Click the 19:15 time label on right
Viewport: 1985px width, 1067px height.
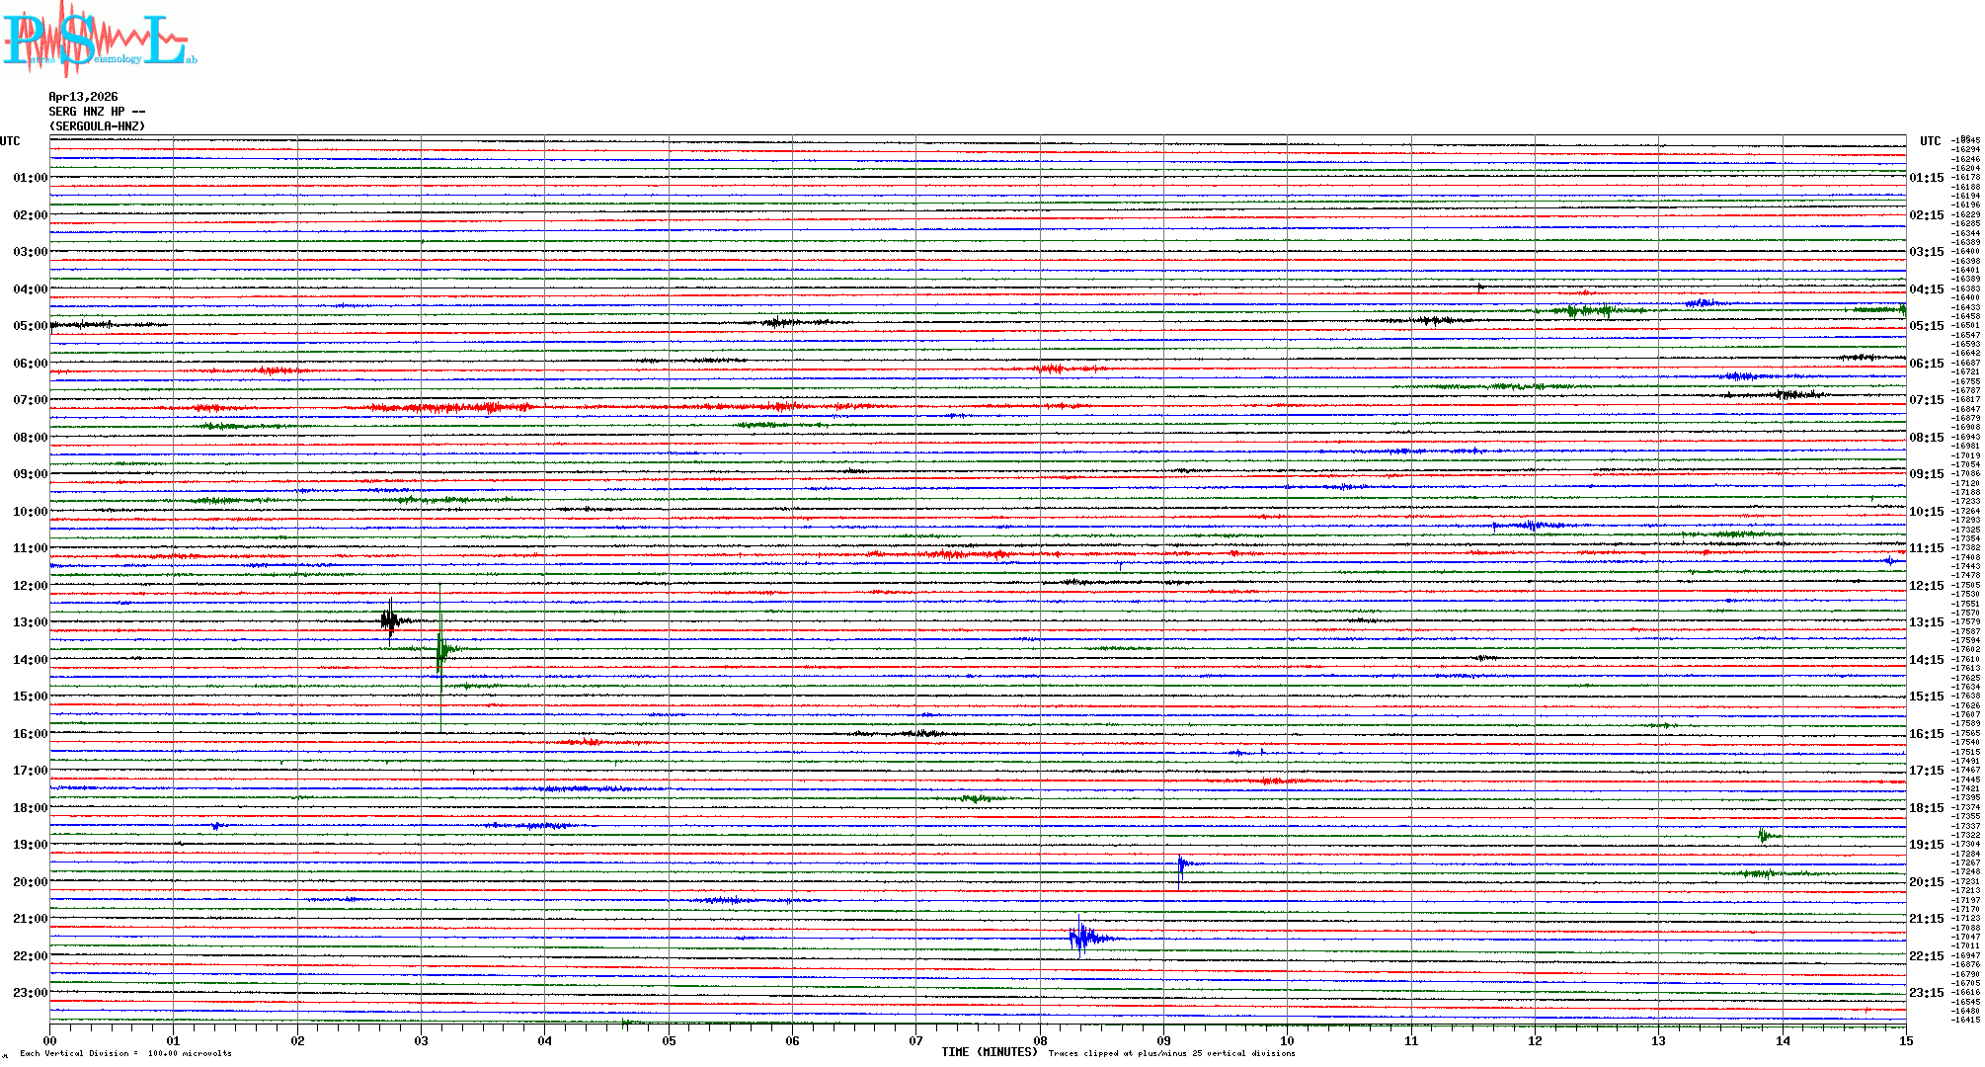(1926, 845)
